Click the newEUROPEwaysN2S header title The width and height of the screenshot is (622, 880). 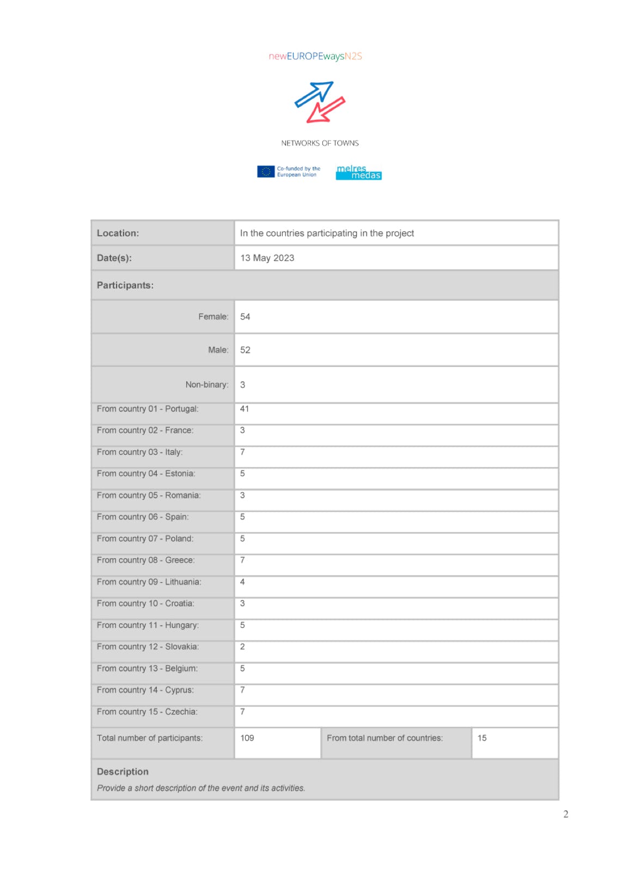[x=315, y=56]
